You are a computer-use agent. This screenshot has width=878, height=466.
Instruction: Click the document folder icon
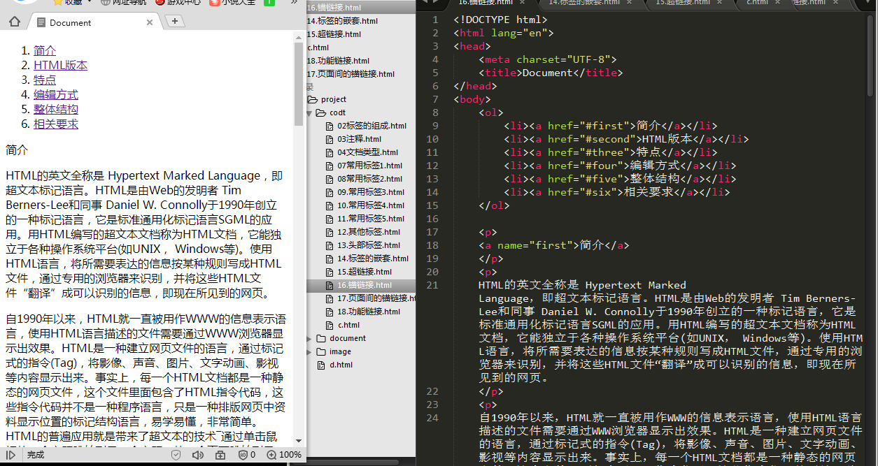pos(321,338)
